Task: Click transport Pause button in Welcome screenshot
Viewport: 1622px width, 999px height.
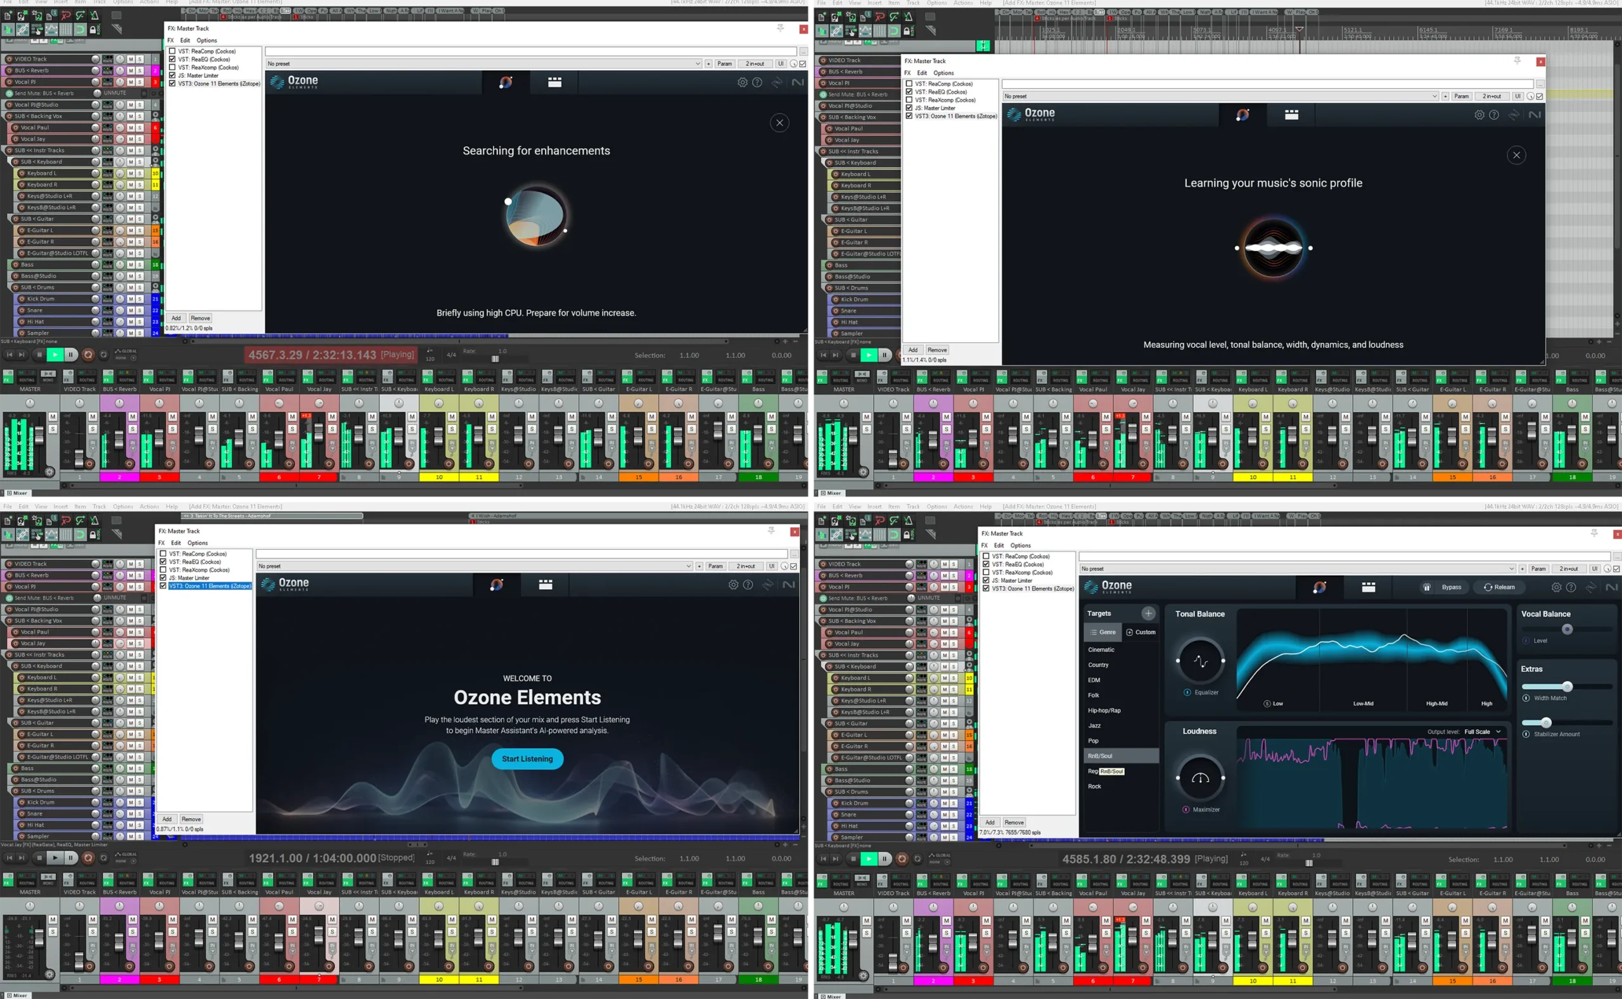Action: [71, 858]
